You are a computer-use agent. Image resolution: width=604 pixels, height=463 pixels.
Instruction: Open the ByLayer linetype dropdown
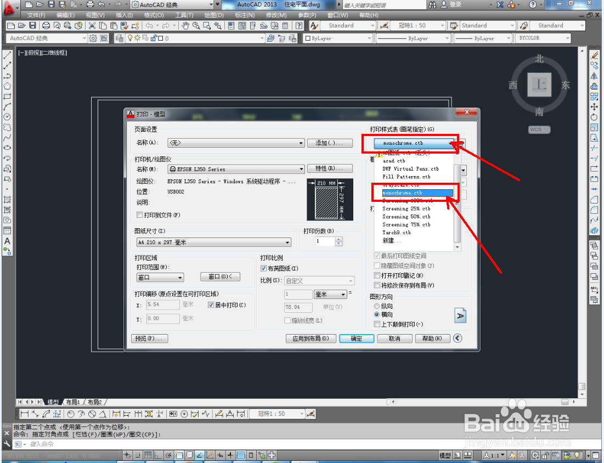[x=413, y=38]
